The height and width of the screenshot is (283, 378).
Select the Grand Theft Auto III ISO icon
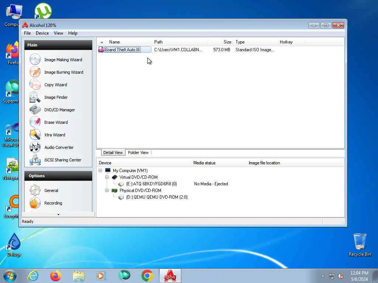click(101, 50)
